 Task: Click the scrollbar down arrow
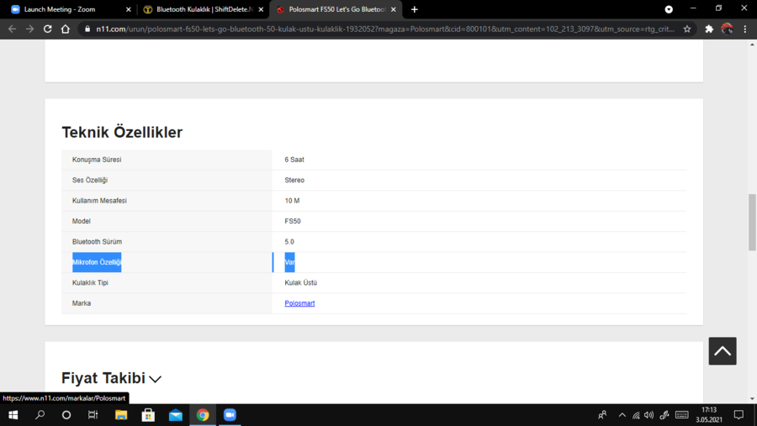tap(752, 399)
